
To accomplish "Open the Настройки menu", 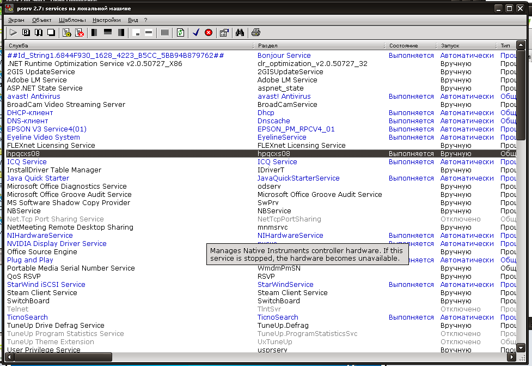I will point(107,20).
